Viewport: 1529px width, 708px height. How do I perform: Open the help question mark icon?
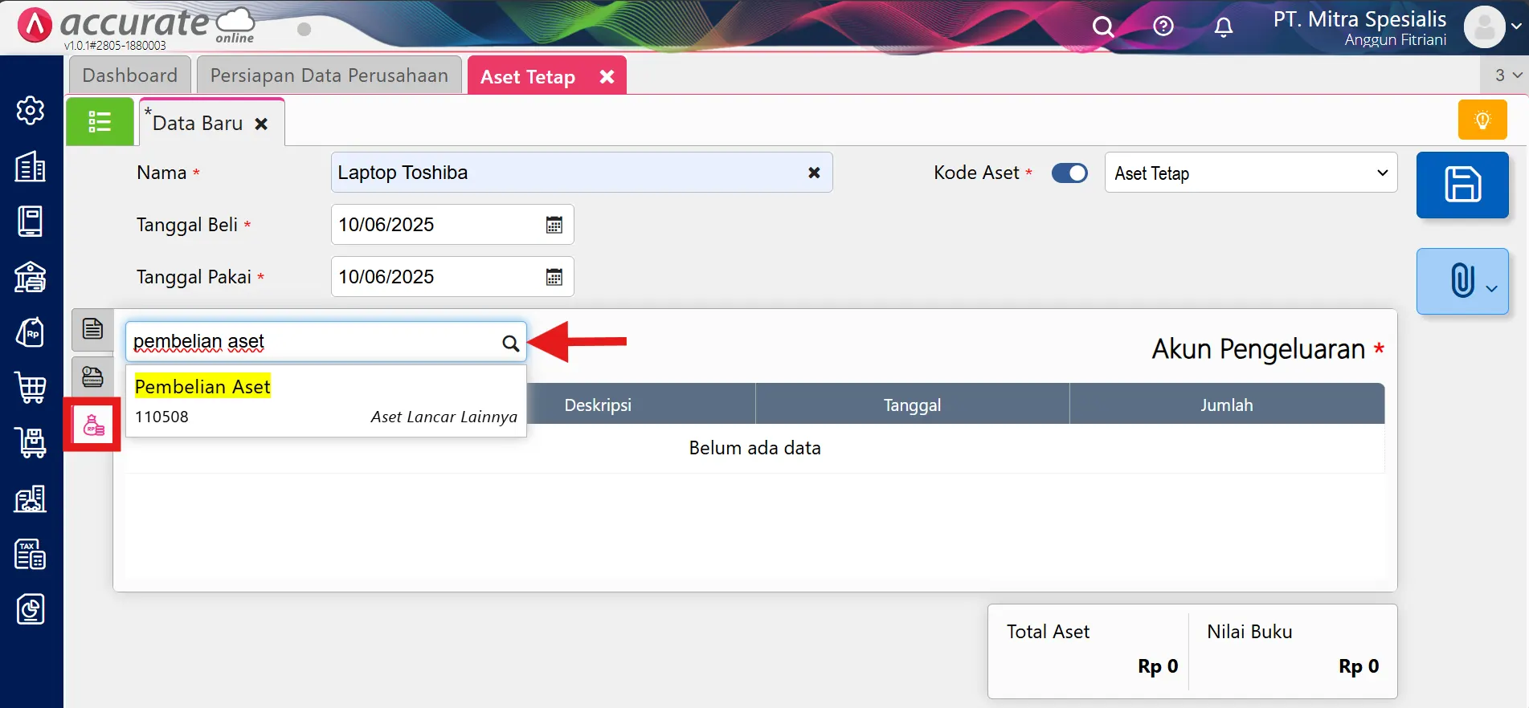pos(1163,27)
